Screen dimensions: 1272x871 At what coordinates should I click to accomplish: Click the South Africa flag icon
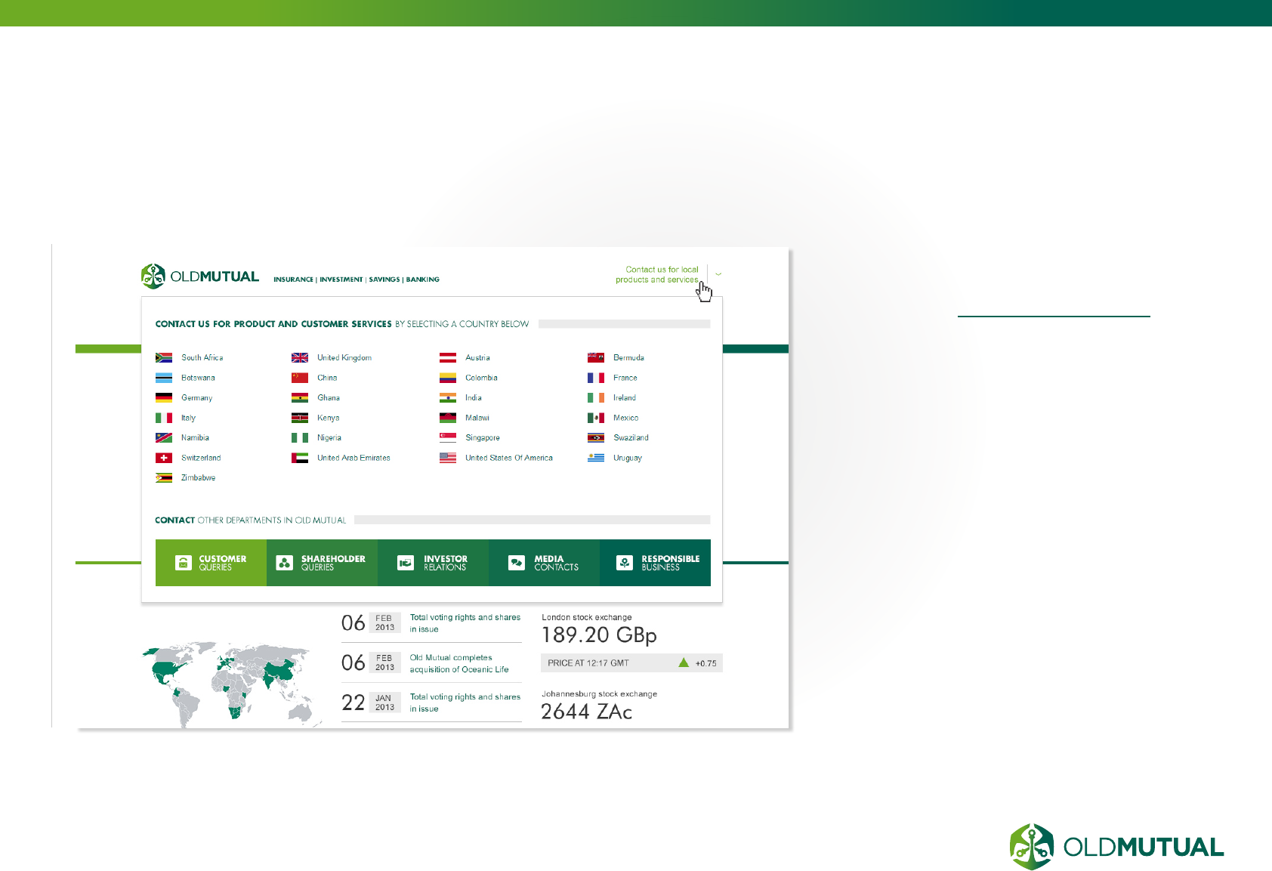pos(164,357)
